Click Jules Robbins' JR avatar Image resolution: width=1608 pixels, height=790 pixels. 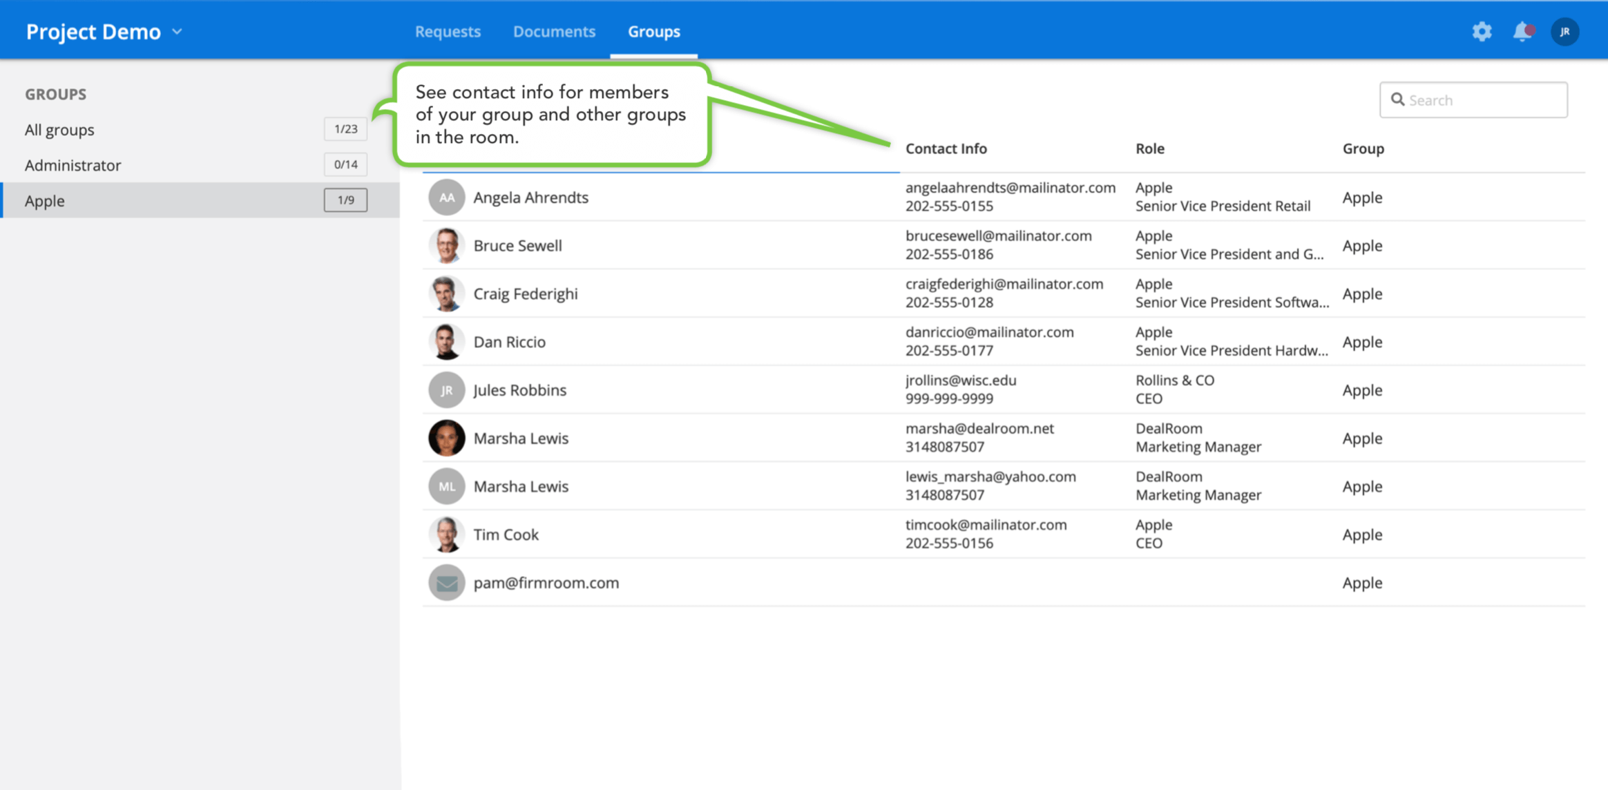[446, 390]
